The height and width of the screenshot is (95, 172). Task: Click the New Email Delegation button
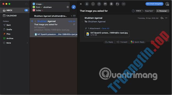click(x=154, y=4)
